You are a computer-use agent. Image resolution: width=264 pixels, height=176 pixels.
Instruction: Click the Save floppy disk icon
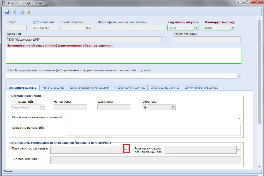coord(7,12)
